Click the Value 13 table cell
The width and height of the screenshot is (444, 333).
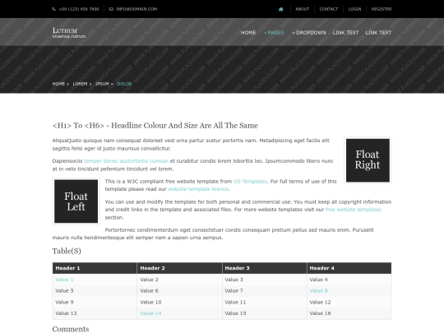pyautogui.click(x=95, y=313)
